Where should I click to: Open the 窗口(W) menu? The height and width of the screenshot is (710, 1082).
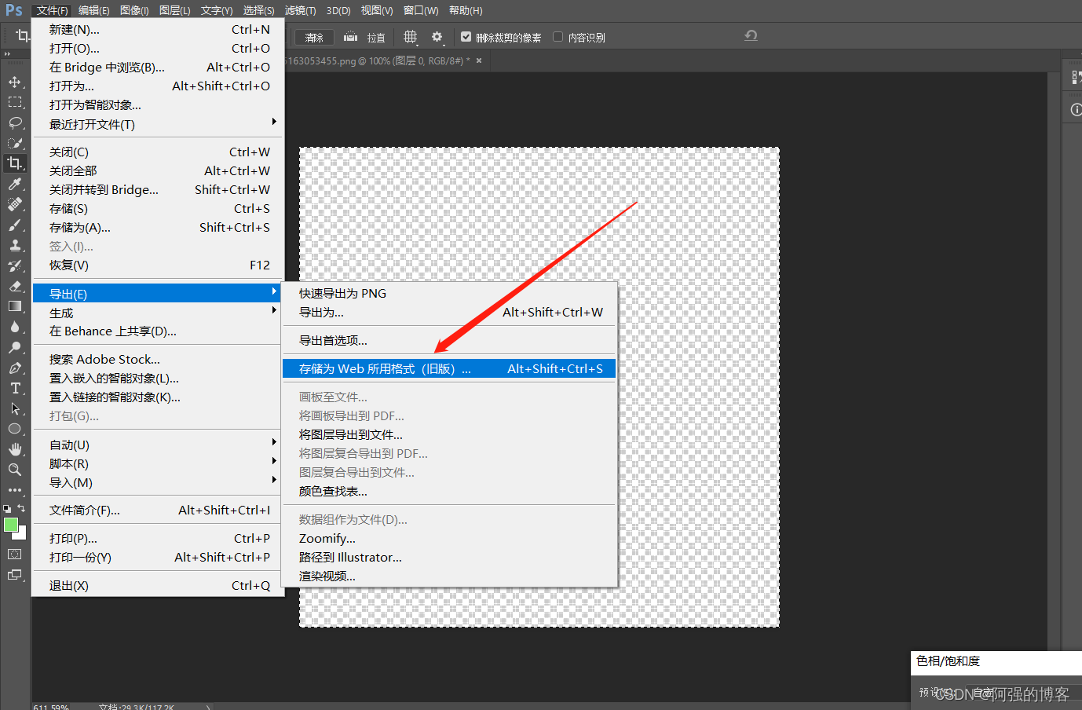[421, 10]
